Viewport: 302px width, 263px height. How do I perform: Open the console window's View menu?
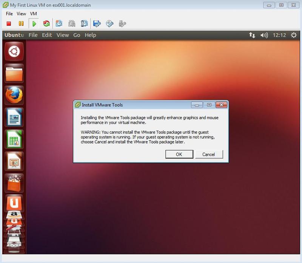point(21,14)
